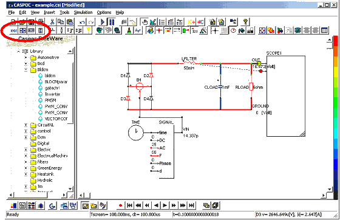
Task: Expand the GreenEnergy library folder
Action: [25, 168]
